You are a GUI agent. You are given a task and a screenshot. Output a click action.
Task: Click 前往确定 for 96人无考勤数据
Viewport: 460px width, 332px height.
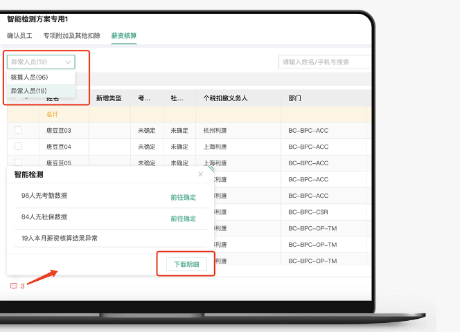click(x=183, y=197)
